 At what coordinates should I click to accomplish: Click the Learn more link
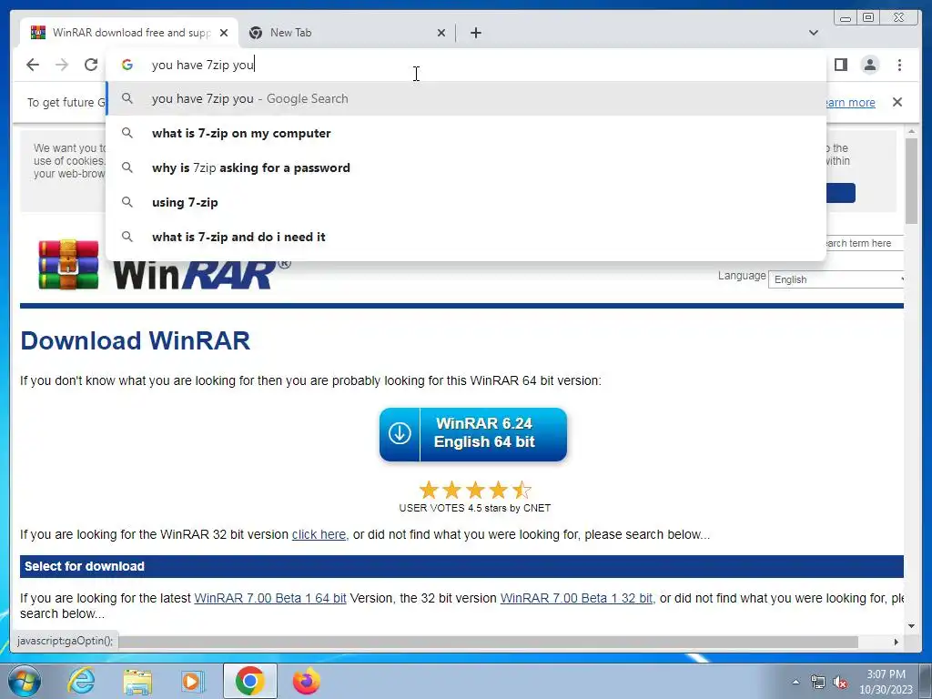pos(850,102)
